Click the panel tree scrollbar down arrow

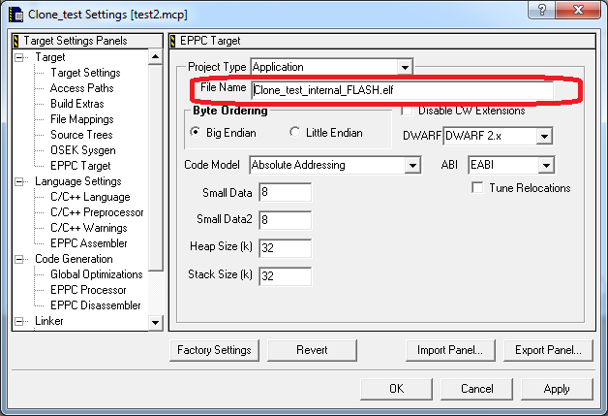[156, 323]
